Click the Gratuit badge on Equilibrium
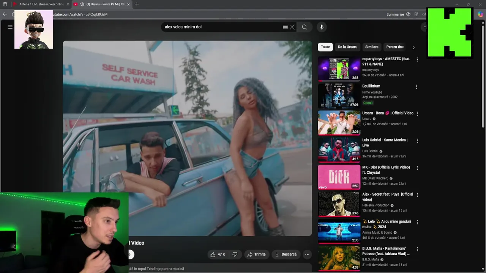 tap(368, 103)
